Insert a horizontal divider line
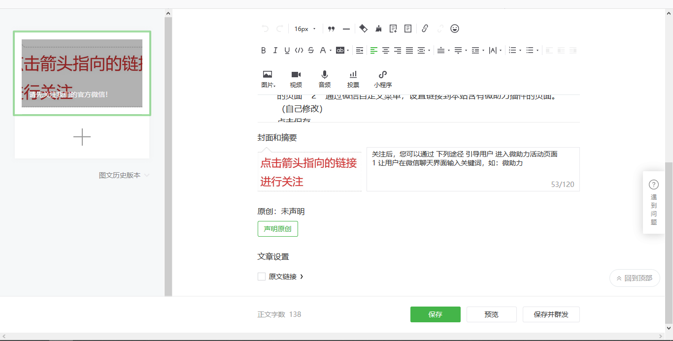 pos(346,29)
